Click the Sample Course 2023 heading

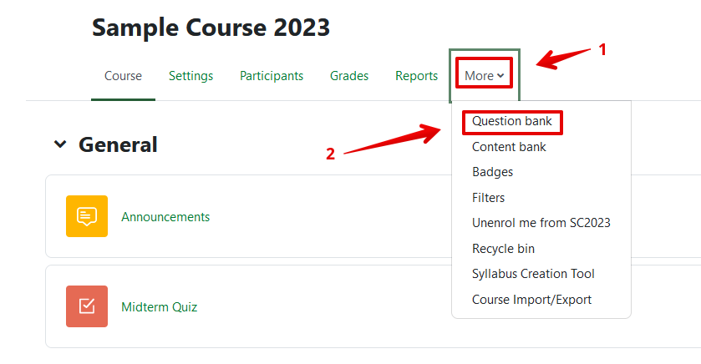coord(211,28)
